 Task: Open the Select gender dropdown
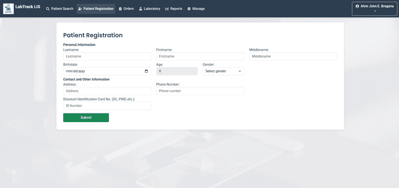pyautogui.click(x=224, y=71)
